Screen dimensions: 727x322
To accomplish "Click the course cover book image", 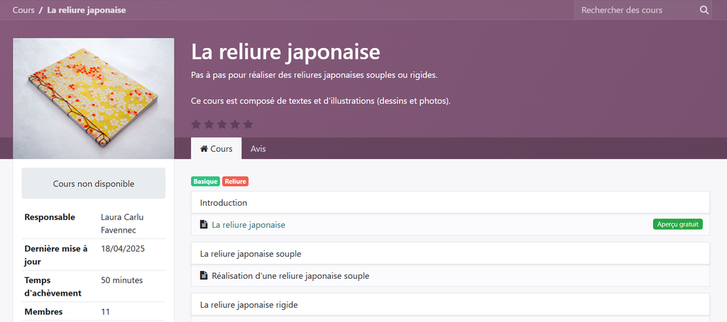I will click(94, 98).
